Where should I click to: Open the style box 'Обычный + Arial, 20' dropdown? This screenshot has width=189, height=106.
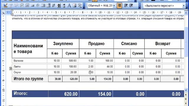coord(114,6)
